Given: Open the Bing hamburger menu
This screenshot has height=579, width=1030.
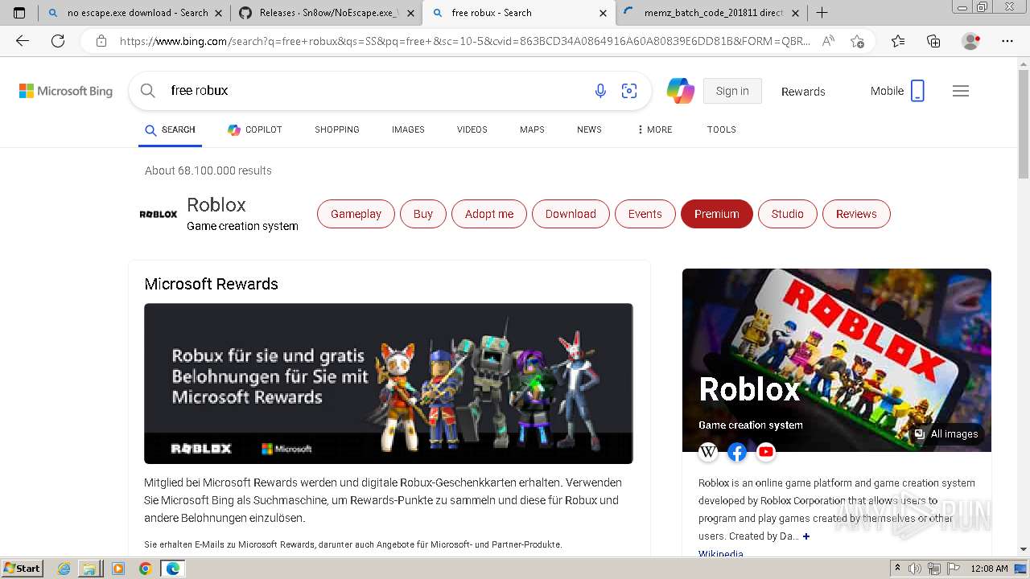Looking at the screenshot, I should click(961, 91).
